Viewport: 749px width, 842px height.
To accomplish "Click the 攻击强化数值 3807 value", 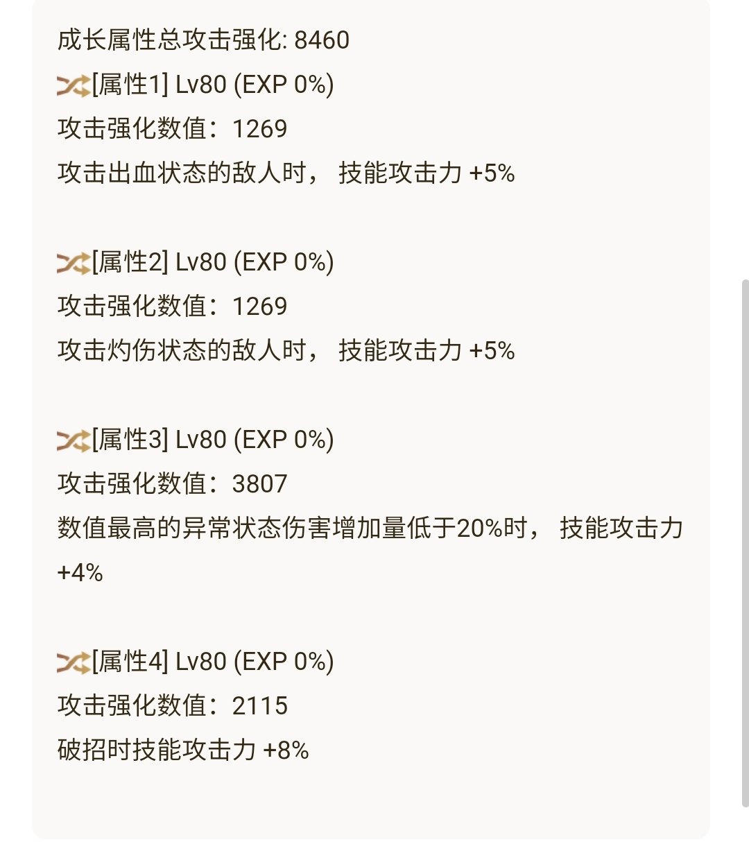I will pos(172,484).
